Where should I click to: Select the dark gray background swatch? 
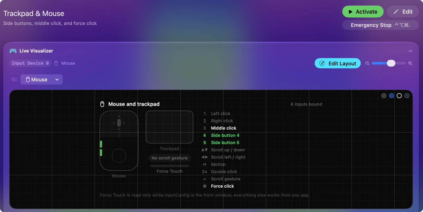(384, 96)
